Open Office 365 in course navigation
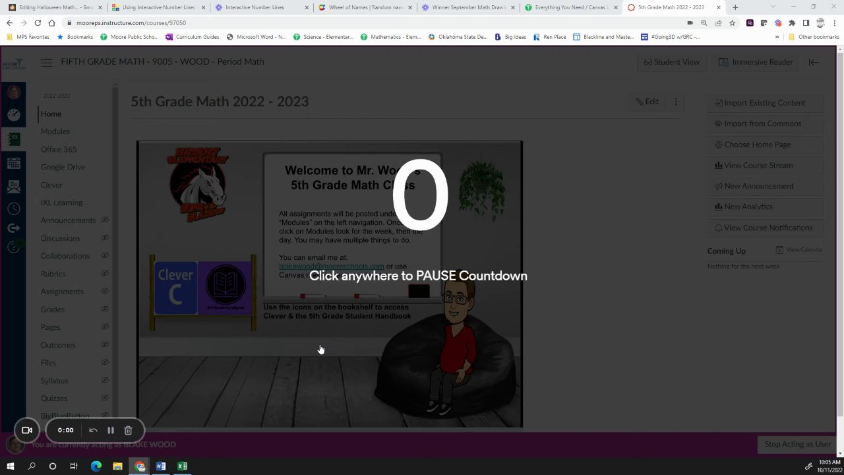This screenshot has width=844, height=475. point(59,149)
